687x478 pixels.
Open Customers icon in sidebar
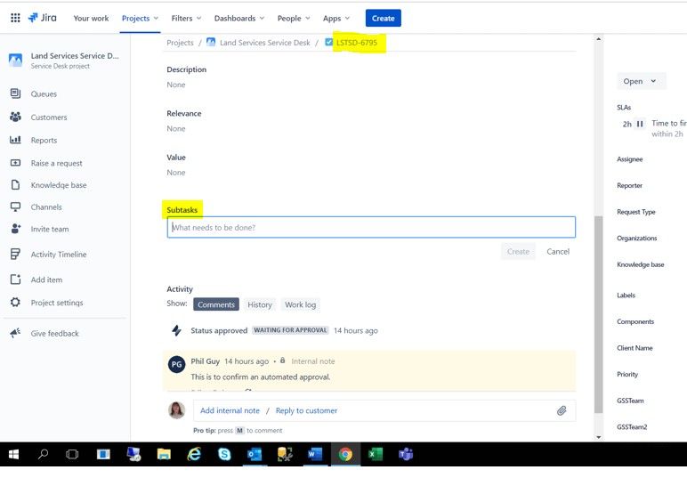coord(15,117)
